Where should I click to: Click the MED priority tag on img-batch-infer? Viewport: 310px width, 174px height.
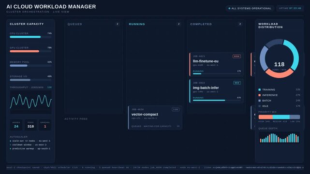237,83
